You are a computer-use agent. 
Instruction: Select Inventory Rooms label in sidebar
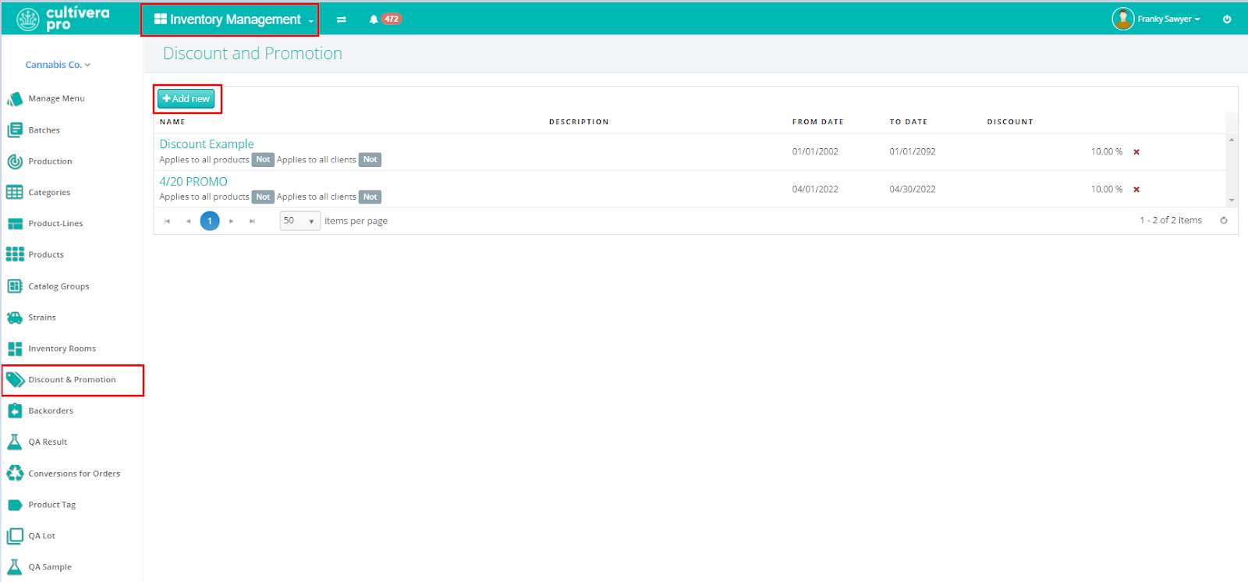(62, 349)
